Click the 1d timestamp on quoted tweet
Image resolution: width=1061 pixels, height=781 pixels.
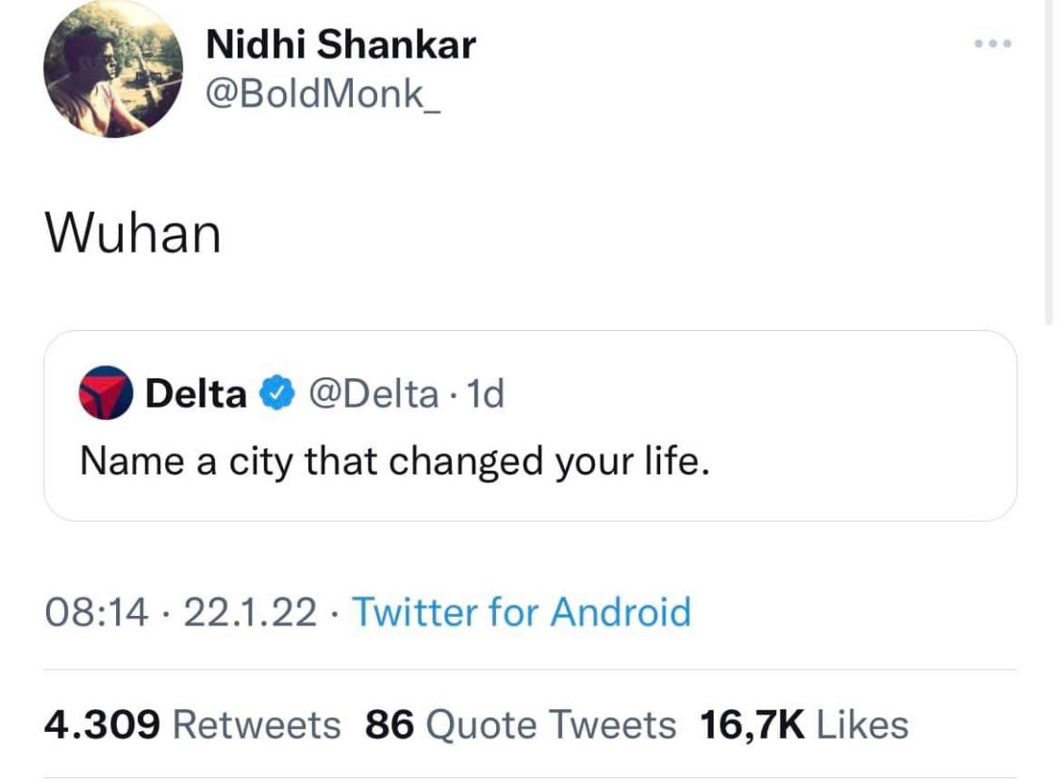[486, 393]
